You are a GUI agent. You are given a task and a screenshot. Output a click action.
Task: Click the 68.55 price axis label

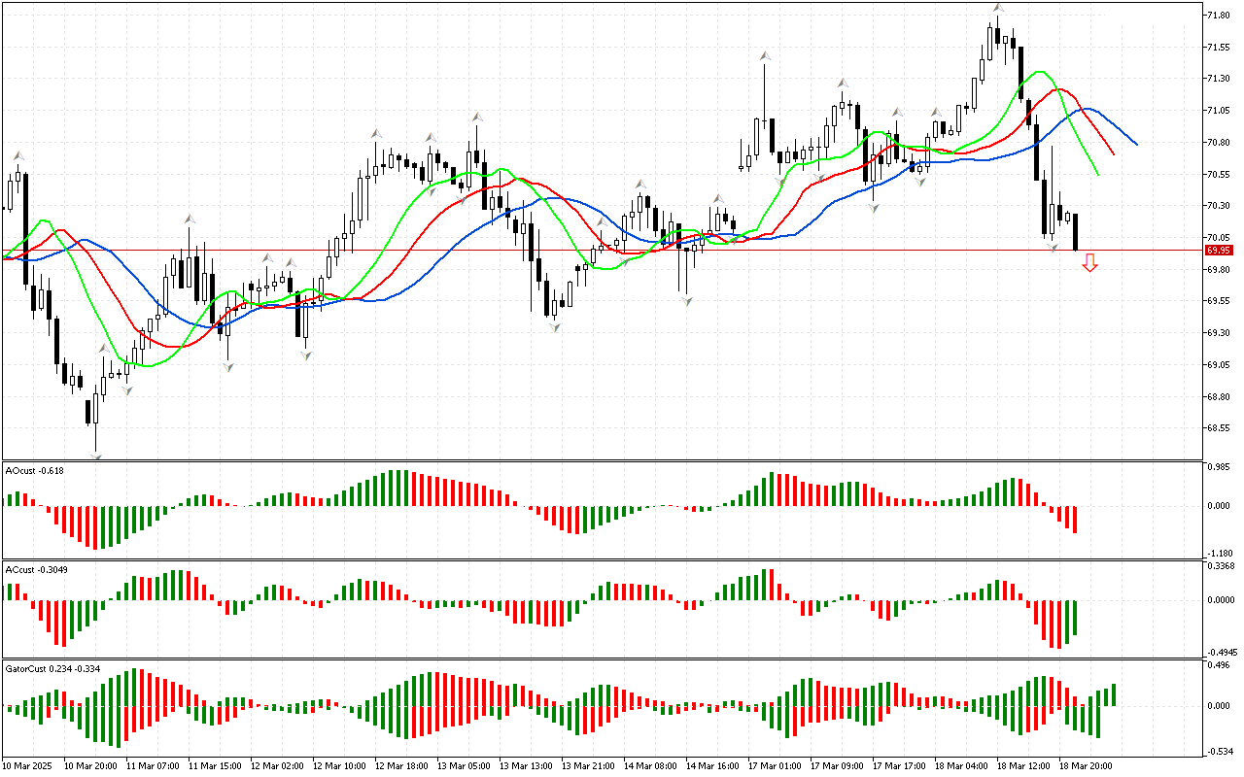(1218, 428)
